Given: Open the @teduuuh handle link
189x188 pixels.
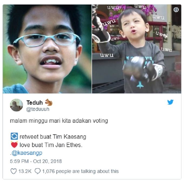Looking at the screenshot, I should (x=38, y=109).
